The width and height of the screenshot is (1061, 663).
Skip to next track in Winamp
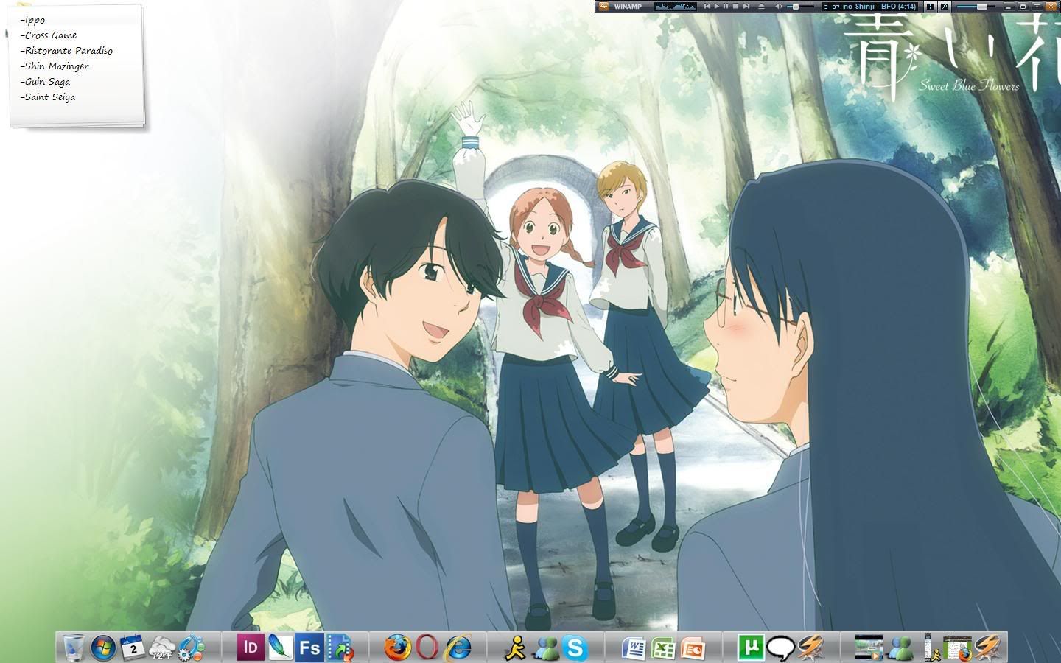tap(746, 7)
